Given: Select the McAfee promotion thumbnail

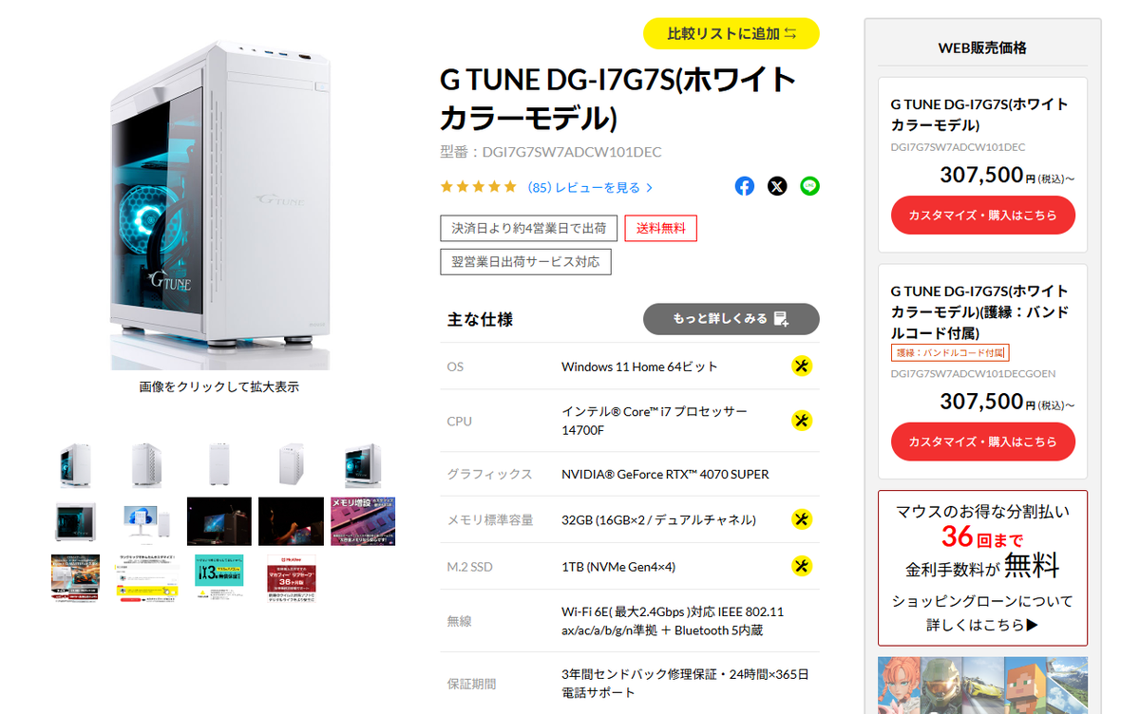Looking at the screenshot, I should tap(292, 578).
